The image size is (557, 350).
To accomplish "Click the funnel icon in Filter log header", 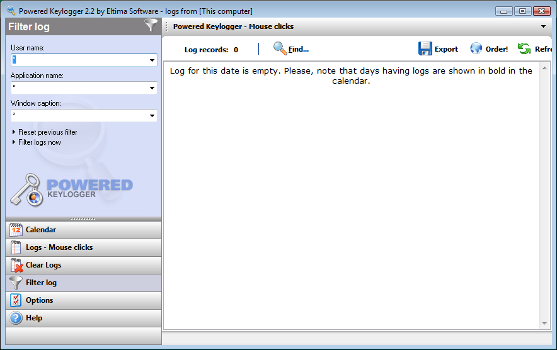I will [x=151, y=26].
